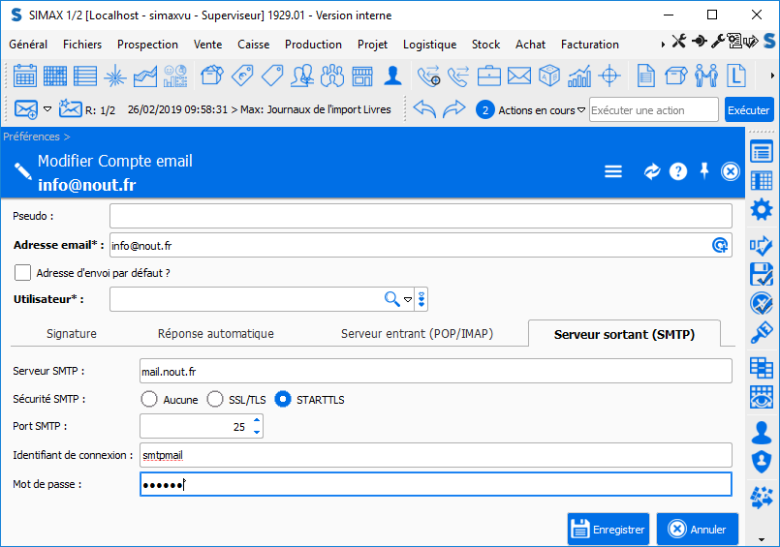
Task: Click the briefcase icon in the toolbar
Action: pos(489,76)
